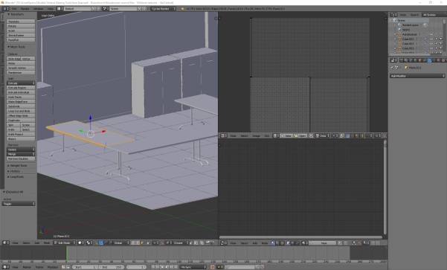
Task: Open the Edit Mode dropdown
Action: [65, 243]
